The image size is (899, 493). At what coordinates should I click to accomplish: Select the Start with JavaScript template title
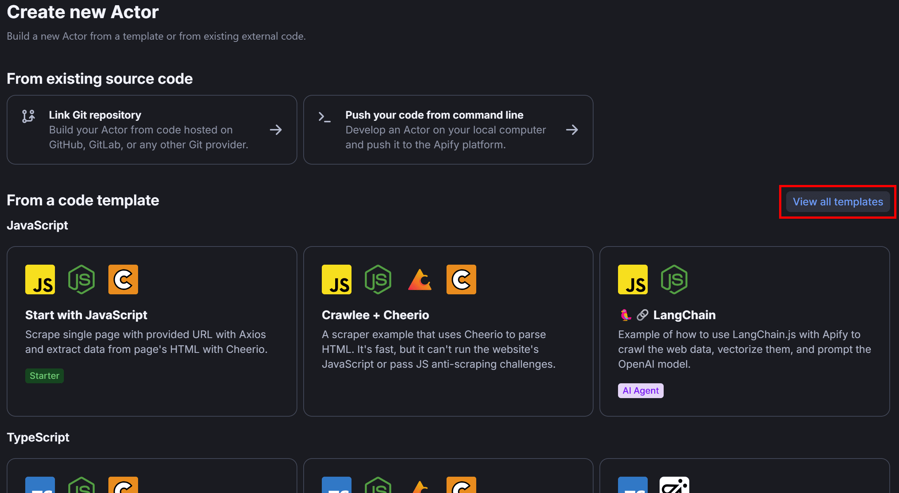tap(86, 315)
